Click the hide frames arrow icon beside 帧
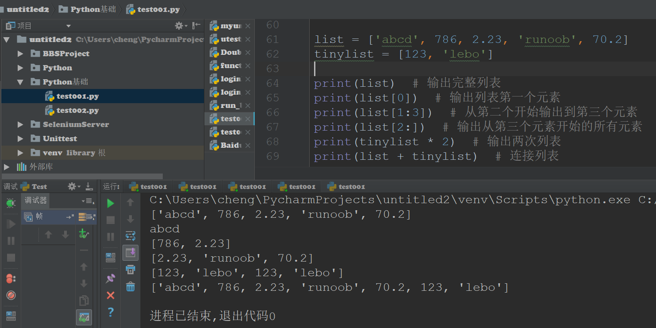Screen dimensions: 656x328 tap(70, 217)
